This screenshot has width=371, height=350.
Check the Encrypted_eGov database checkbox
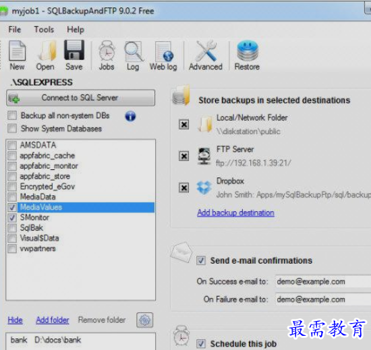[x=12, y=187]
